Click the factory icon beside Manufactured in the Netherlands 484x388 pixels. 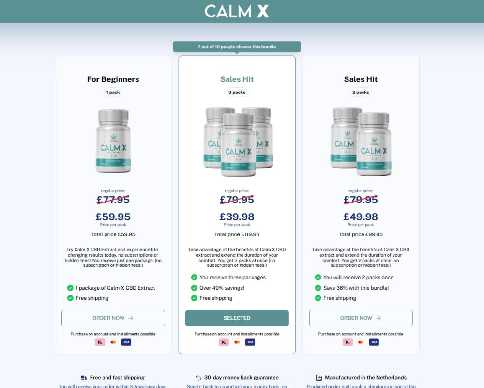319,378
